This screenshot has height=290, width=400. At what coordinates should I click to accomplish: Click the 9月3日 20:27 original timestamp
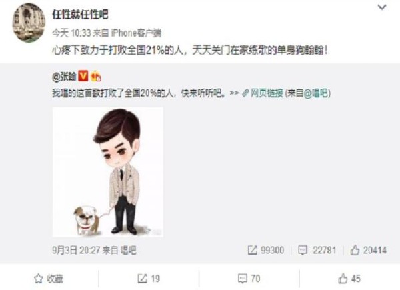(x=76, y=250)
